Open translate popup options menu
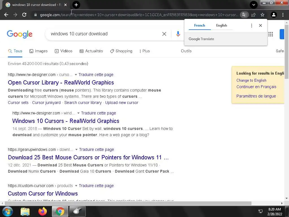The image size is (289, 217). [x=251, y=25]
